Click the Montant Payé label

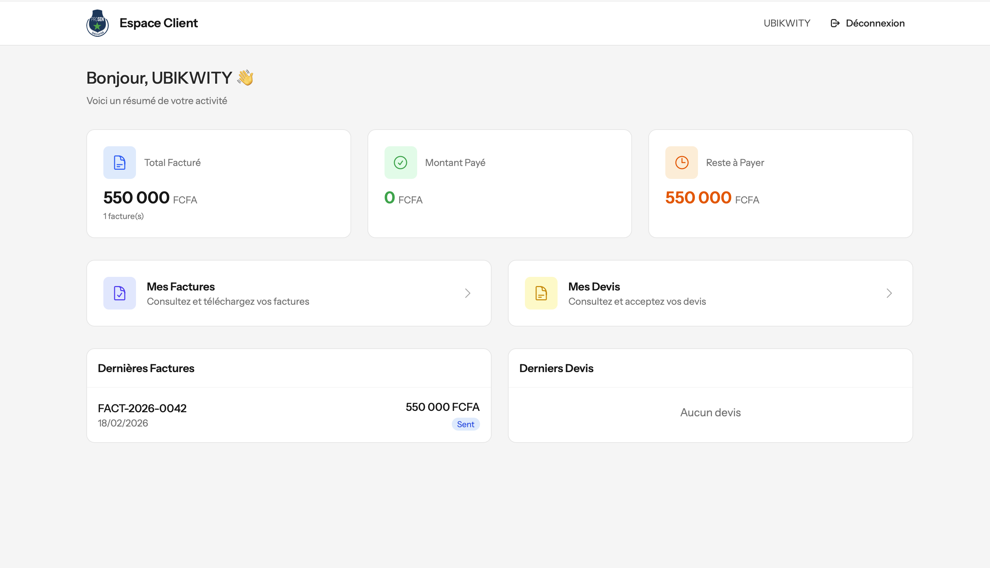point(455,163)
